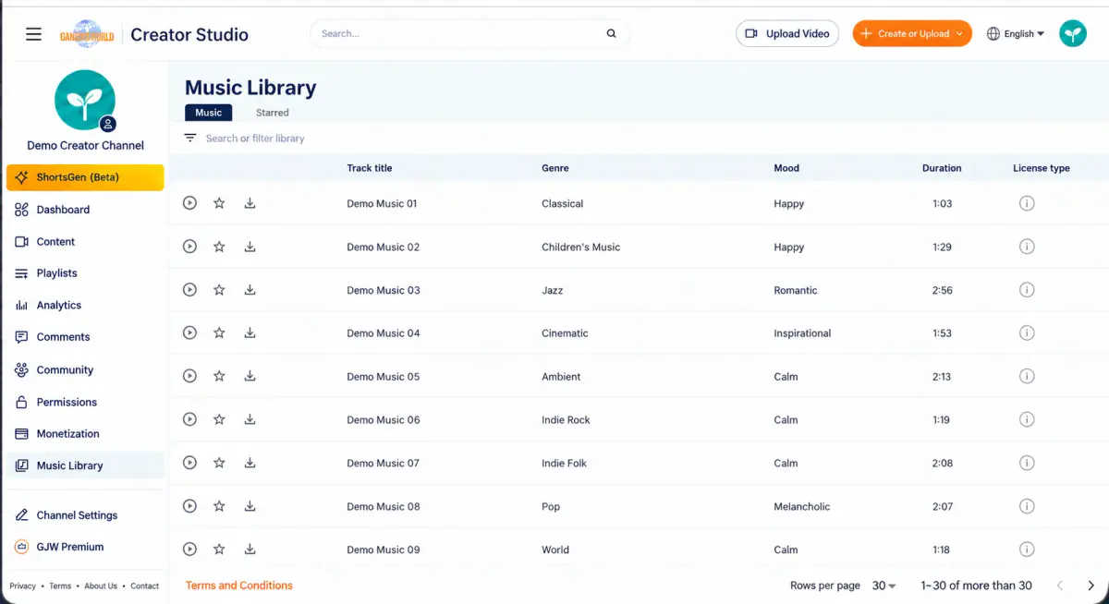This screenshot has height=604, width=1109.
Task: Download Demo Music 07
Action: [250, 463]
